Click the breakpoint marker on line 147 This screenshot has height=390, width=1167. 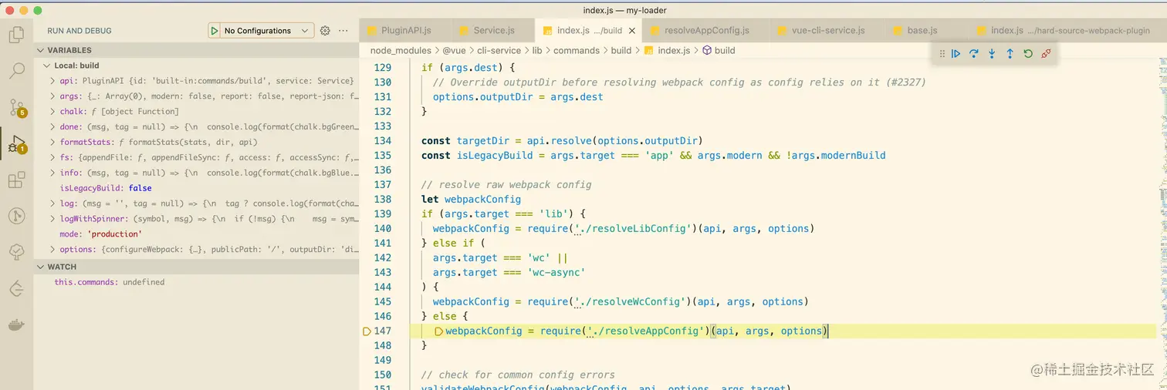tap(367, 331)
